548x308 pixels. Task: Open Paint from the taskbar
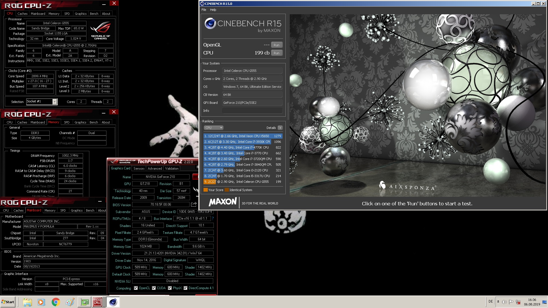[70, 302]
